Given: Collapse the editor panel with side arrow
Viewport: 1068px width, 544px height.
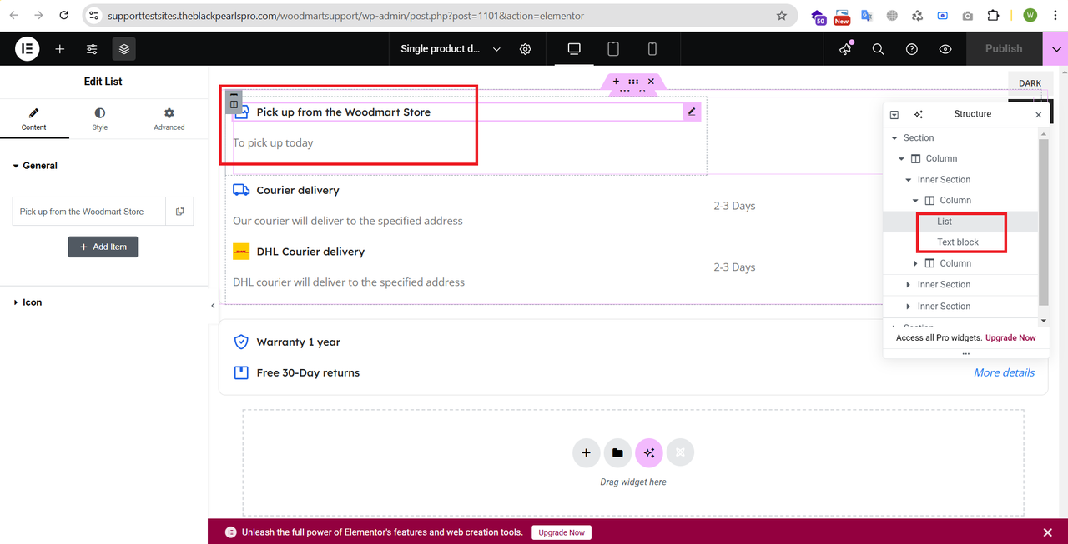Looking at the screenshot, I should [213, 306].
